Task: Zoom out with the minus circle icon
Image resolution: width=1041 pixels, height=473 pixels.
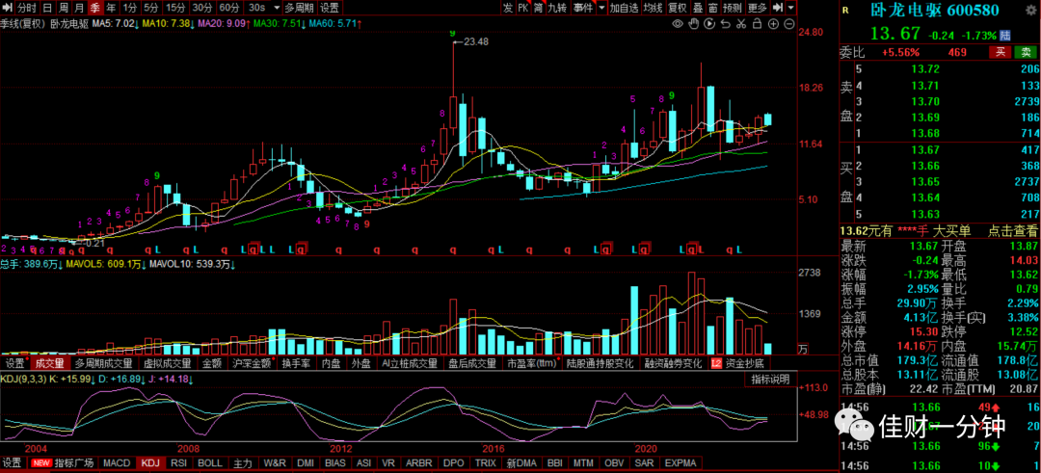Action: 789,24
